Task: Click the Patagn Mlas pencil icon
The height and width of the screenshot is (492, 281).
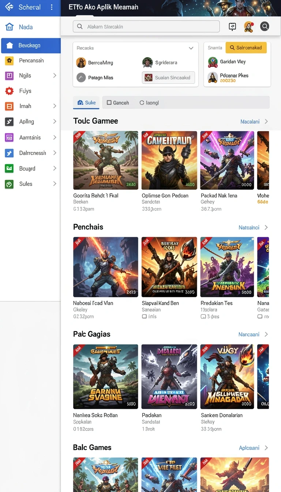Action: [x=81, y=78]
